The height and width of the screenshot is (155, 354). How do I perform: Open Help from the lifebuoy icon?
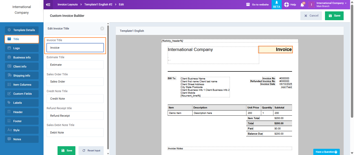[x=290, y=5]
